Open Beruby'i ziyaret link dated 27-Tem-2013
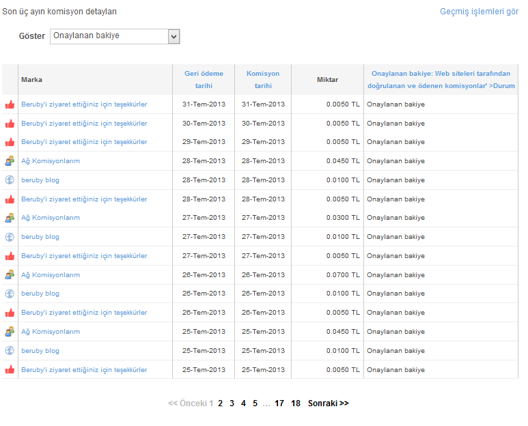The height and width of the screenshot is (426, 528). 84,256
